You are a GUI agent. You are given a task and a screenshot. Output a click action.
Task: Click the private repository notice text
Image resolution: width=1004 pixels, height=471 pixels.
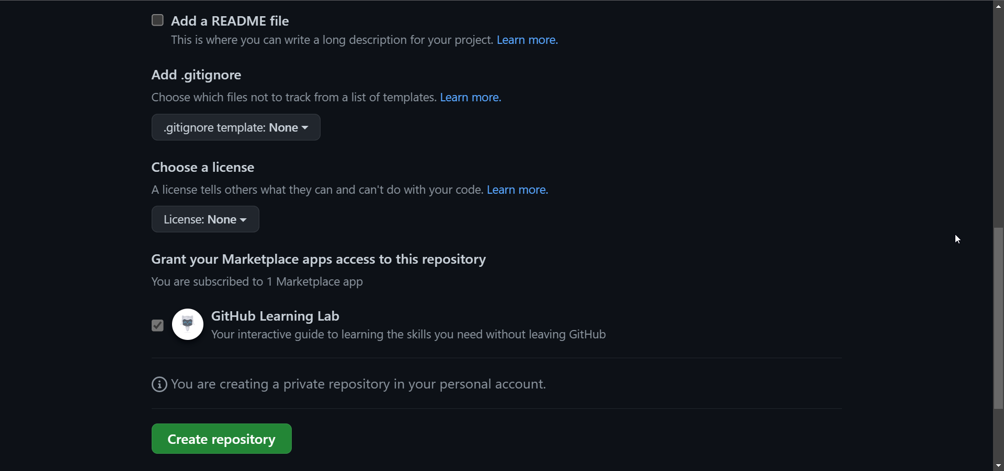tap(359, 384)
